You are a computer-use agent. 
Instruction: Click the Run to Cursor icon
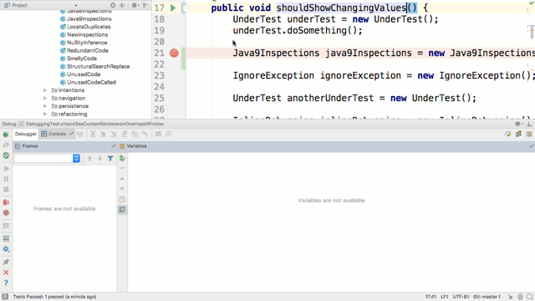tap(145, 134)
